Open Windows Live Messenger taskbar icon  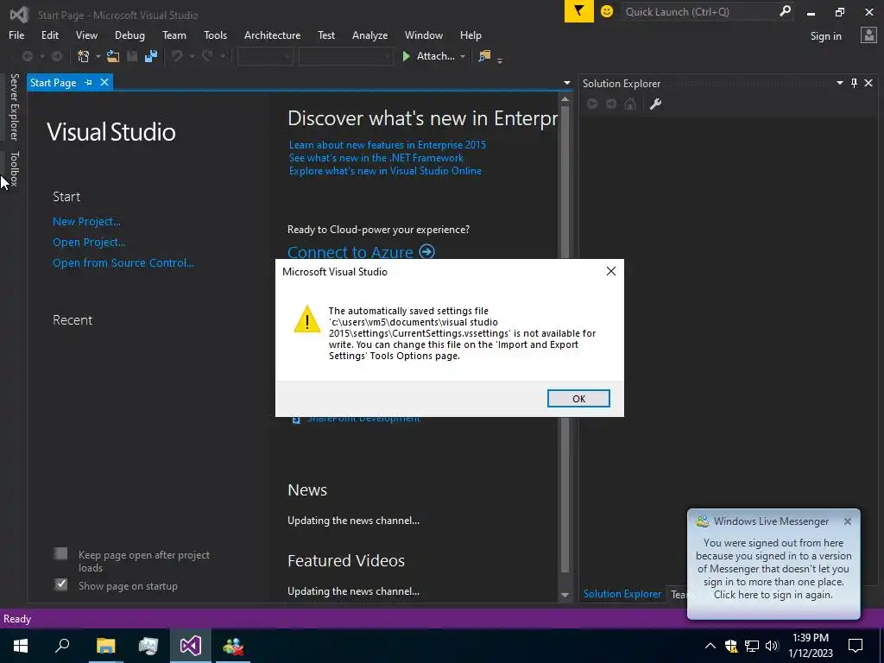point(233,646)
